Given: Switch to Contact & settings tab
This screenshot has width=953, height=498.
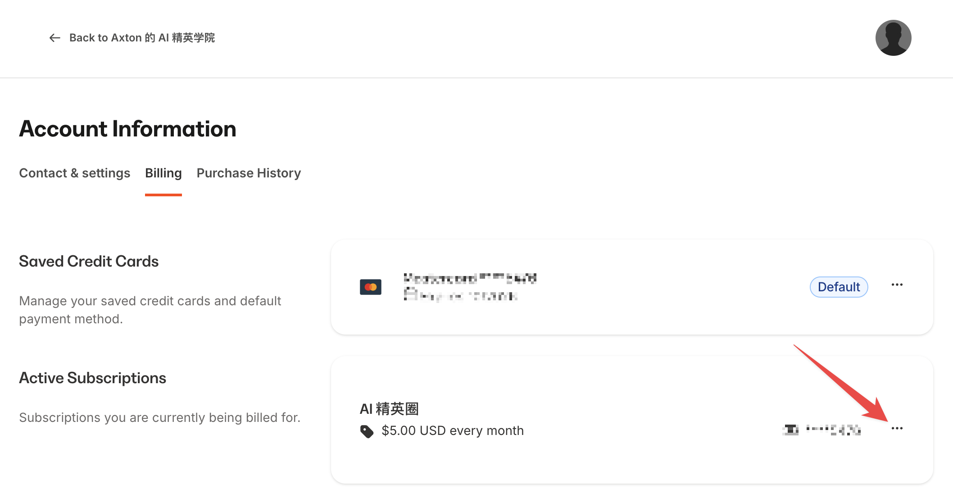Looking at the screenshot, I should tap(74, 173).
